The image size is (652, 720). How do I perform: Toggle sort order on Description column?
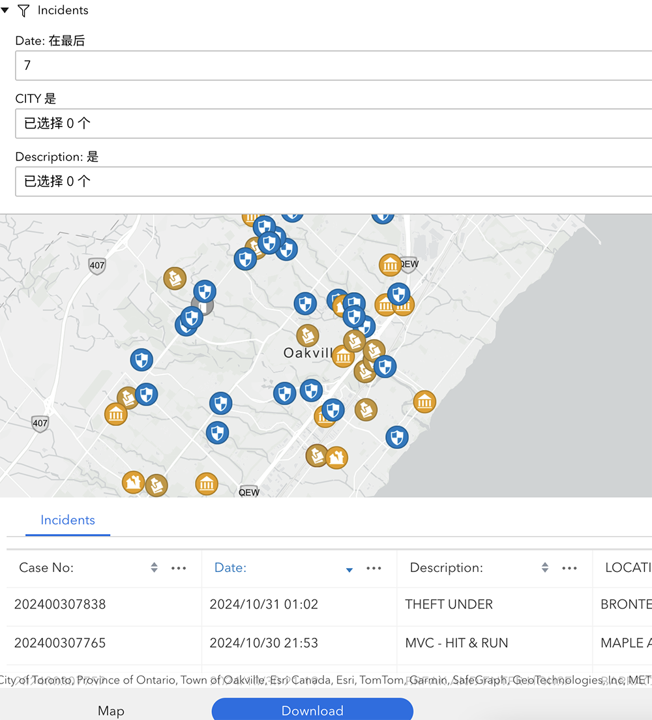(544, 567)
